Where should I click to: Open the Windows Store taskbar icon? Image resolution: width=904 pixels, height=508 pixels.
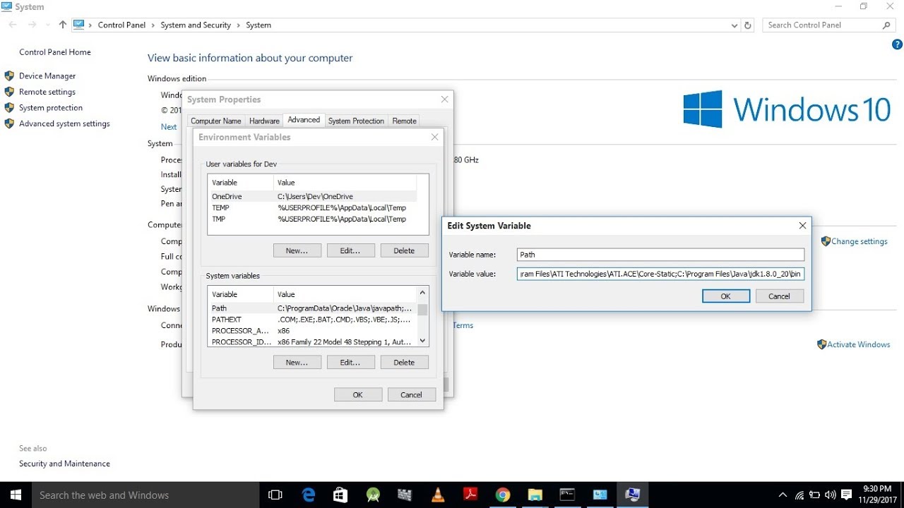(x=340, y=495)
